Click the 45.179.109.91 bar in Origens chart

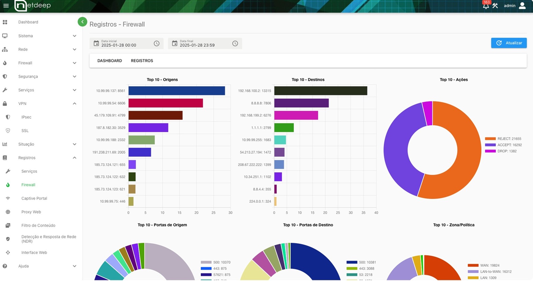(x=155, y=115)
